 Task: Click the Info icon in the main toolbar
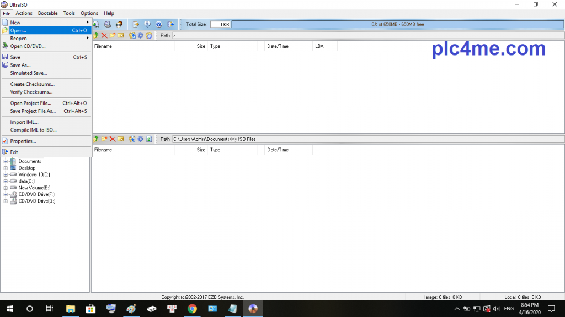coord(147,24)
